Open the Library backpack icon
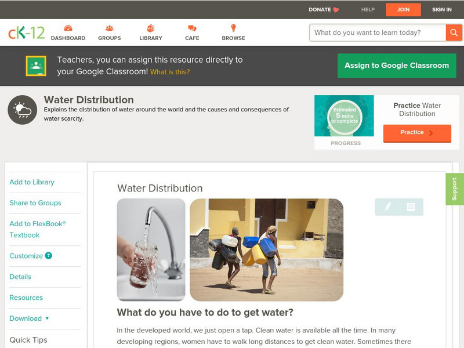 tap(151, 28)
